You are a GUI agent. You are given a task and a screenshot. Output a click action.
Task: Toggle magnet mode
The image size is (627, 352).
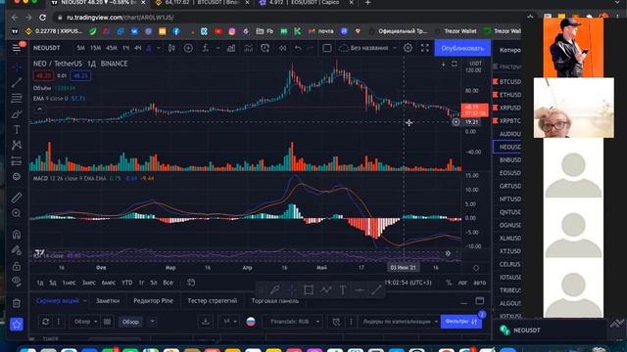pyautogui.click(x=17, y=235)
